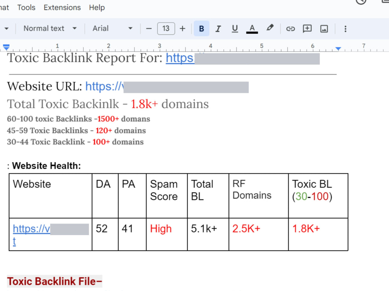Click the red 100+ text
The image size is (389, 291).
(x=101, y=142)
